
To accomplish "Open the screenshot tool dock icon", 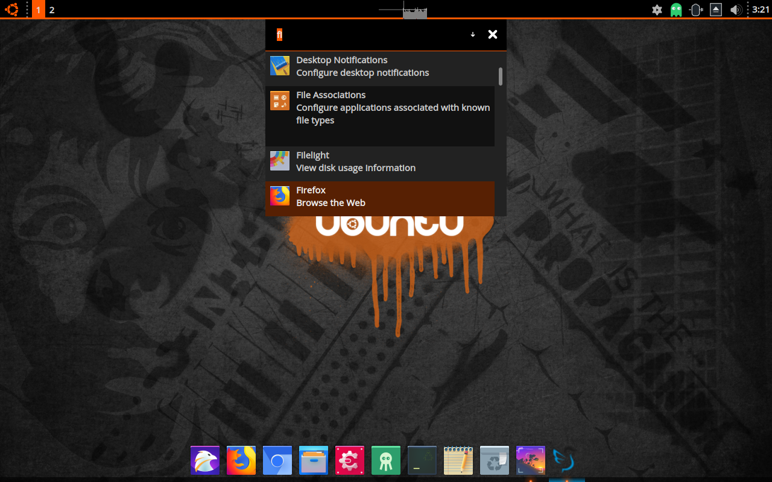I will click(531, 460).
